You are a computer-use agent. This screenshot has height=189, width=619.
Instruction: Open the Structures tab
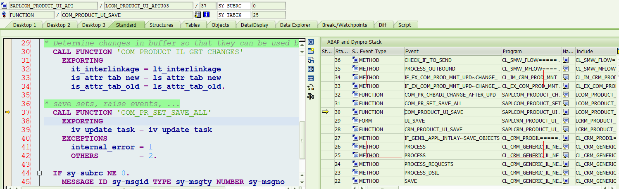tap(161, 25)
